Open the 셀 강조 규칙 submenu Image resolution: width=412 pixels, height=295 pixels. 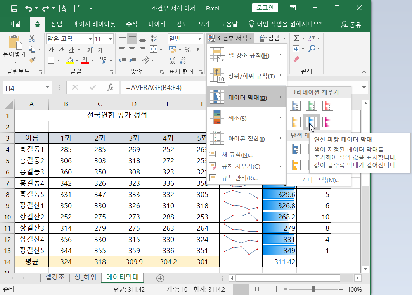coord(246,55)
